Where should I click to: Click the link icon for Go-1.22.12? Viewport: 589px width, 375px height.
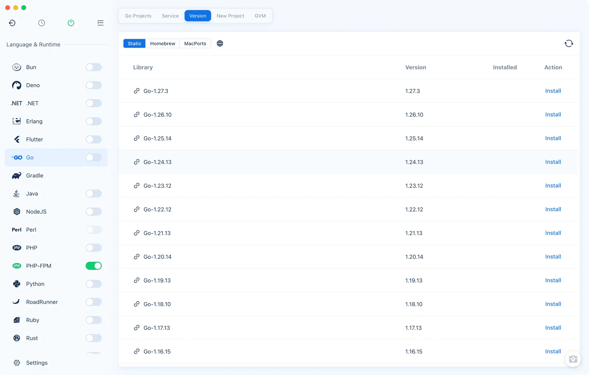137,209
